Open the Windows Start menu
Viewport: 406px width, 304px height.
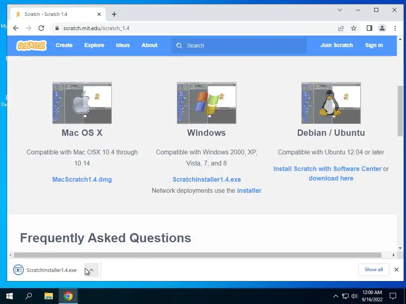[10, 296]
